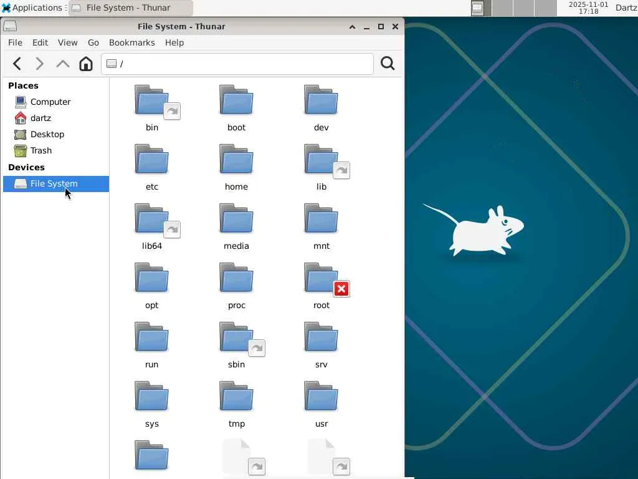Start a file search with magnifier icon

click(388, 64)
